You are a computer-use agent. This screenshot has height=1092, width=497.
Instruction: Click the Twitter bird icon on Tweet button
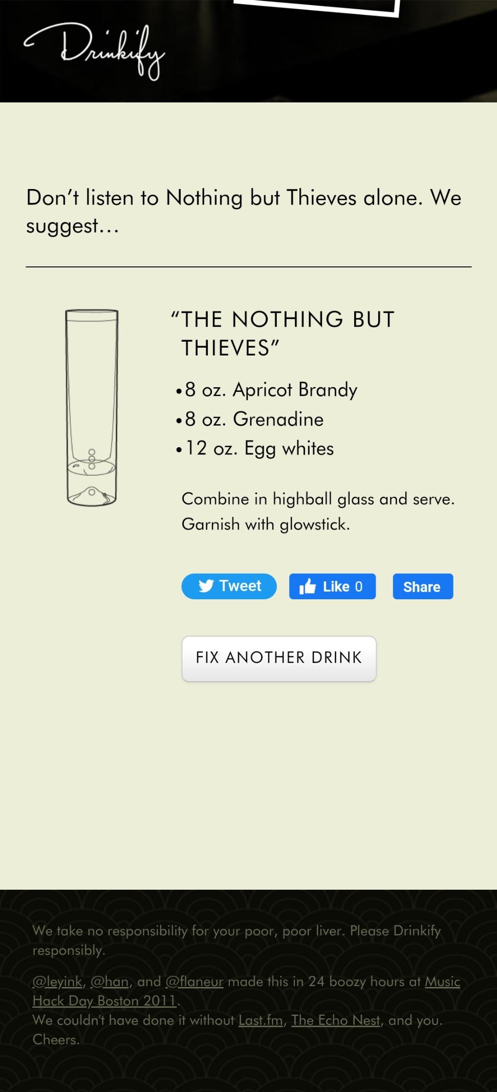point(207,586)
